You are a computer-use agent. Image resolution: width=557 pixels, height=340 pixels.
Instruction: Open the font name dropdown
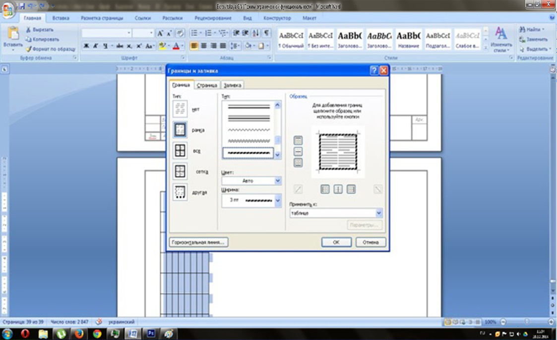tap(128, 33)
